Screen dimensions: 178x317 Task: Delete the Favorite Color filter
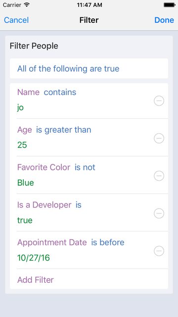(x=159, y=176)
